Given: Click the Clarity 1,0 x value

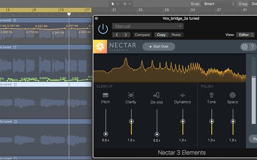Looking at the screenshot, I should [131, 140].
